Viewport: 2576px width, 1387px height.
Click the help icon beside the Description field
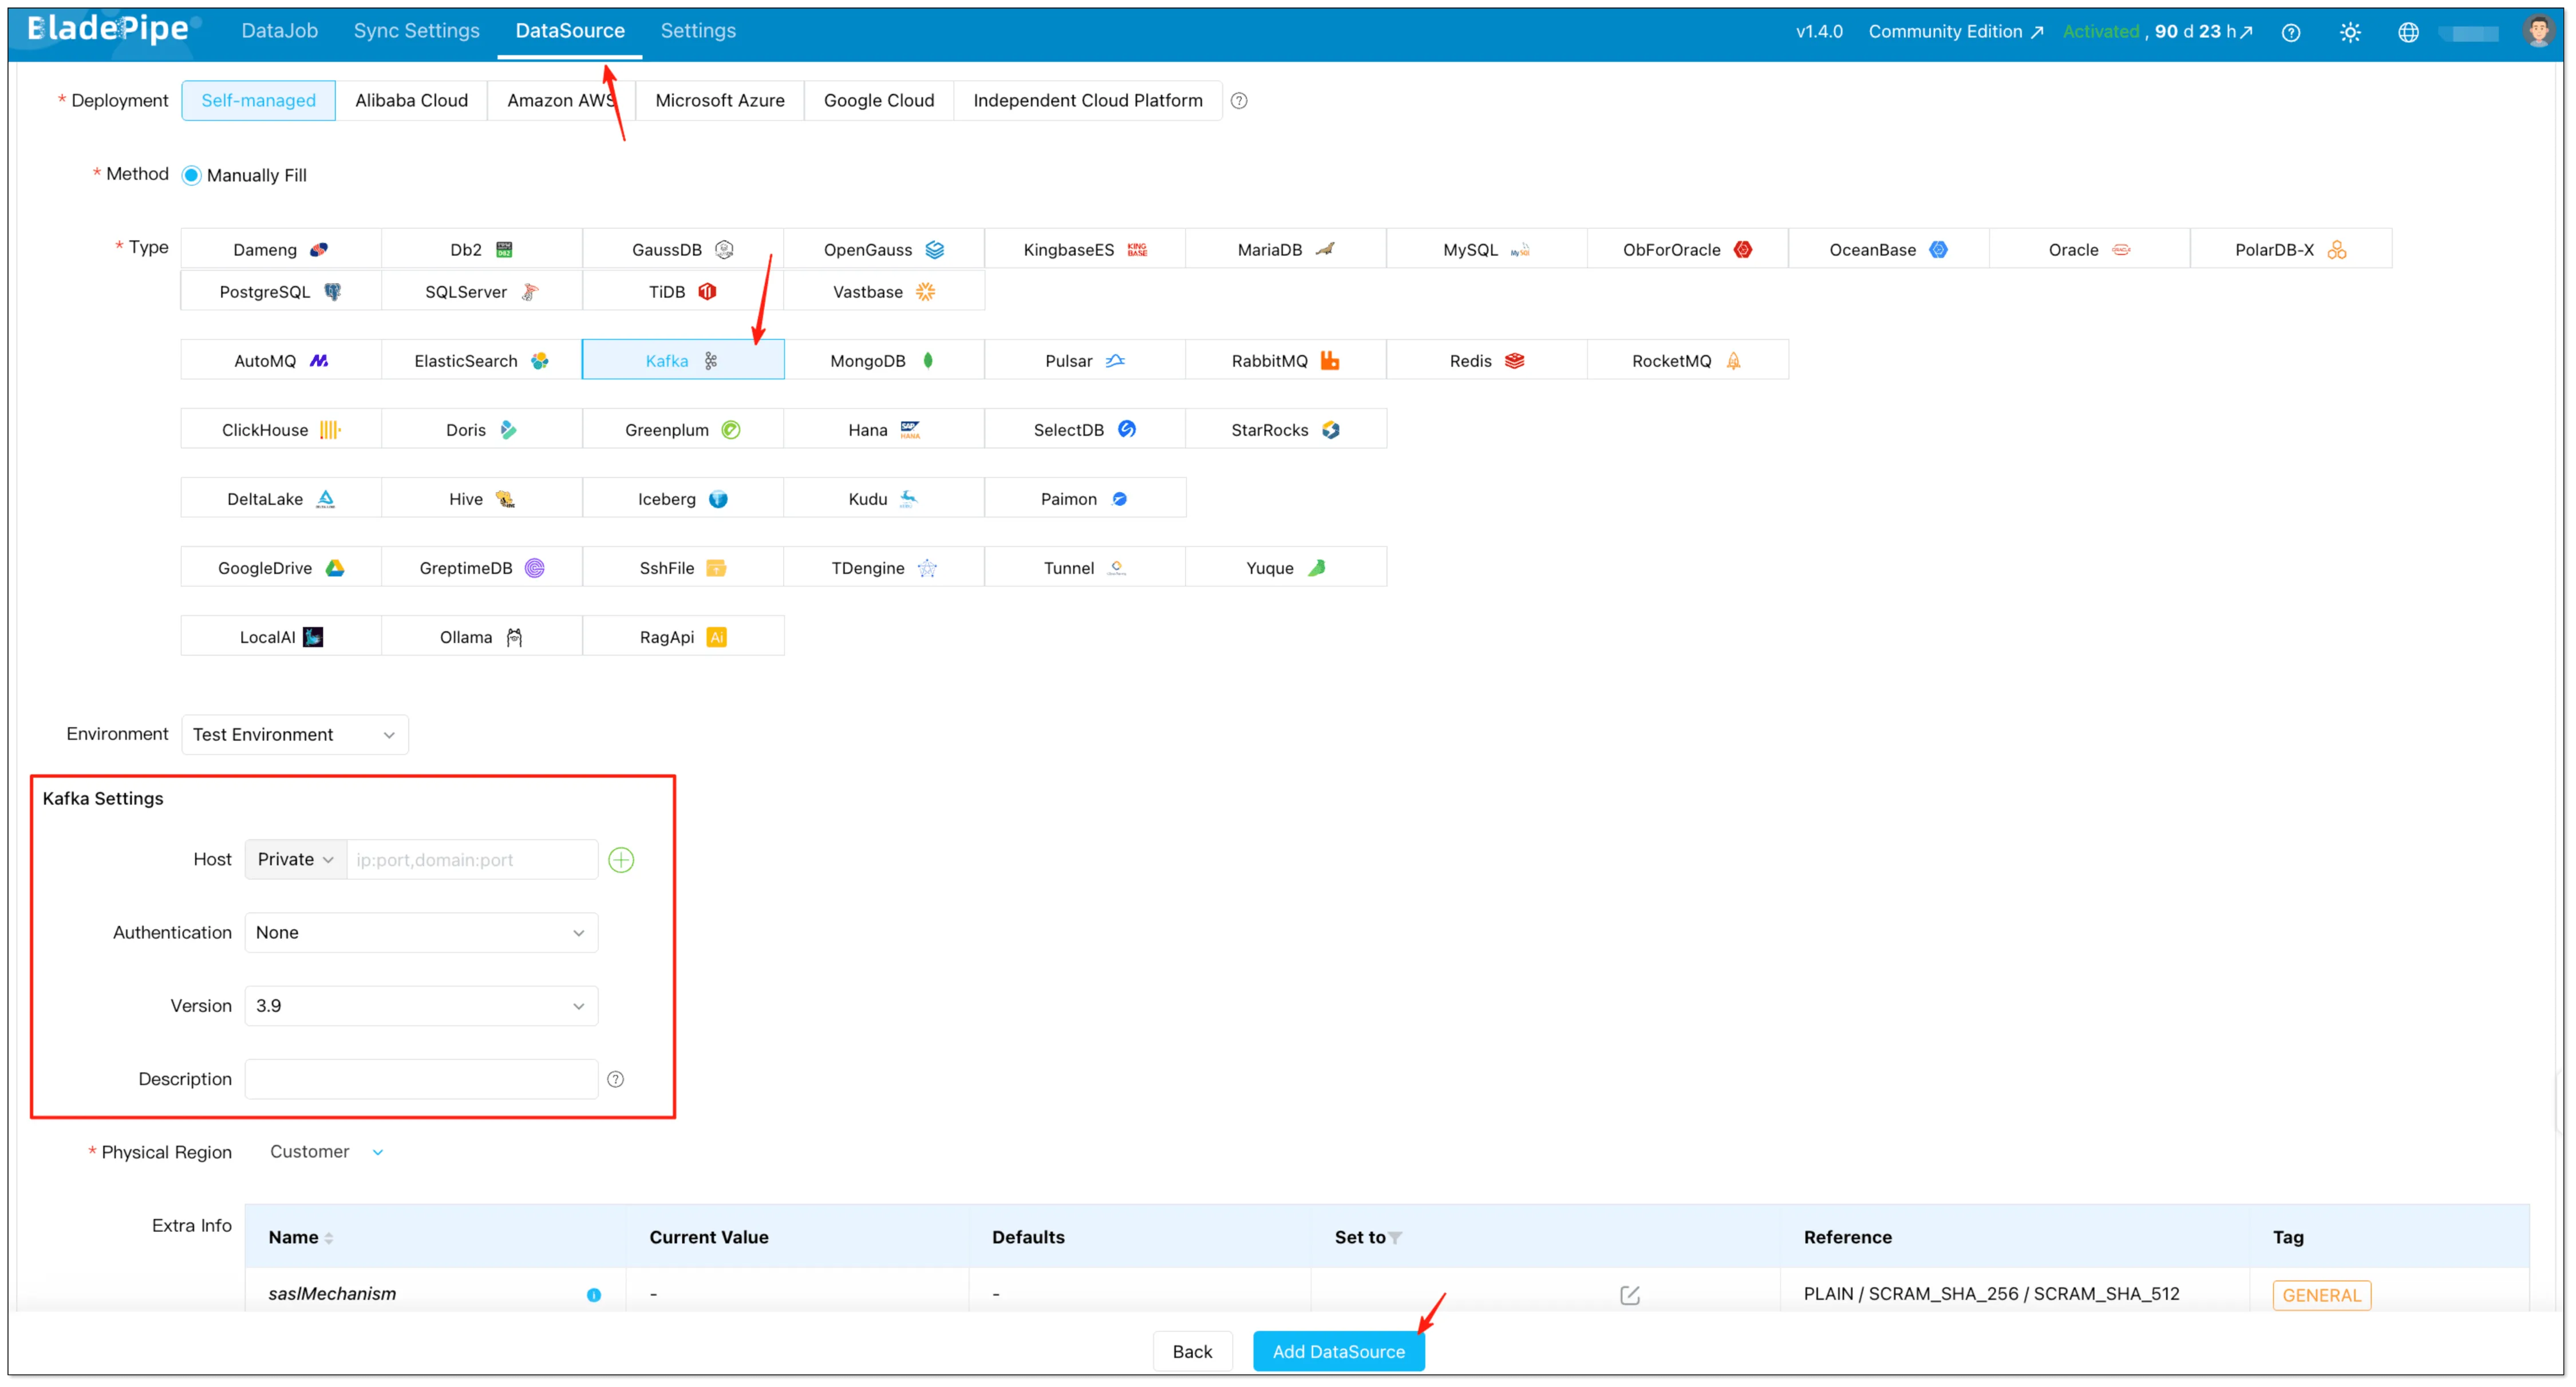[x=615, y=1079]
